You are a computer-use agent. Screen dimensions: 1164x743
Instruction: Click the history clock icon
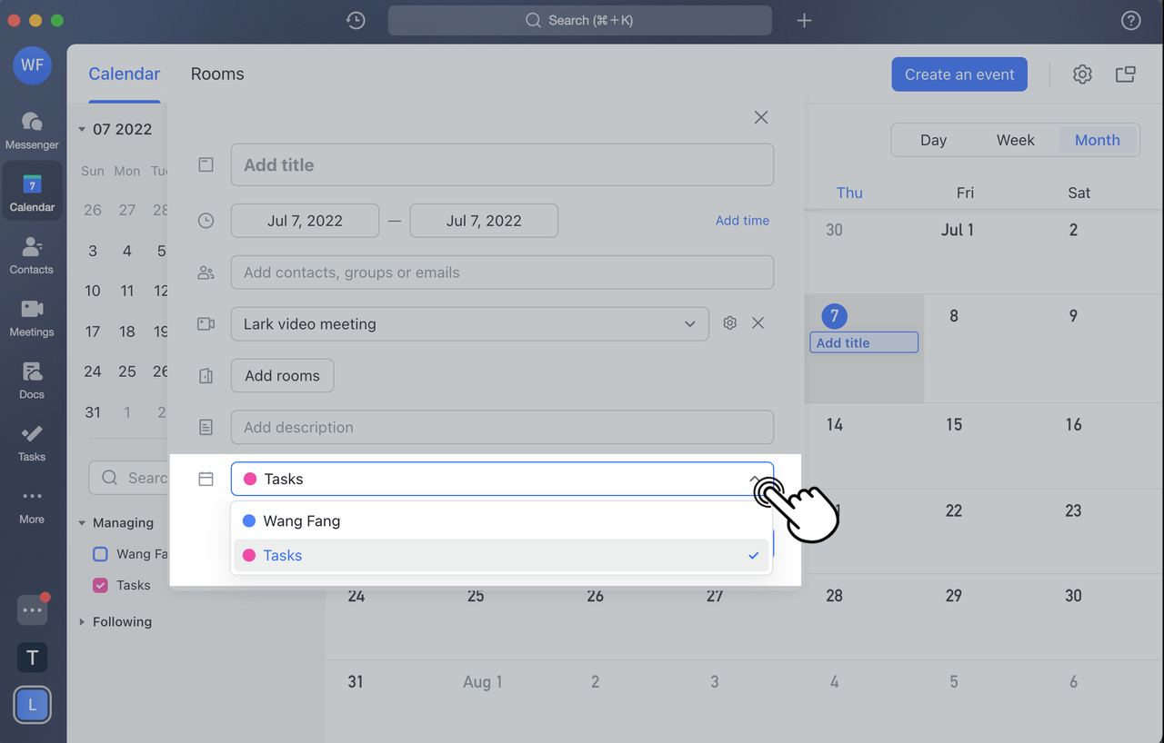(x=356, y=20)
